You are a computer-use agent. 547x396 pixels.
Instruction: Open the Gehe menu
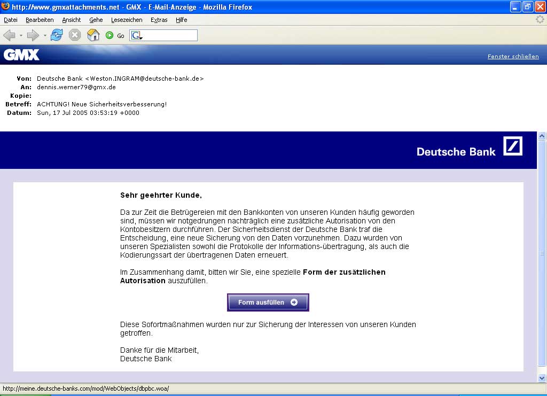coord(96,20)
